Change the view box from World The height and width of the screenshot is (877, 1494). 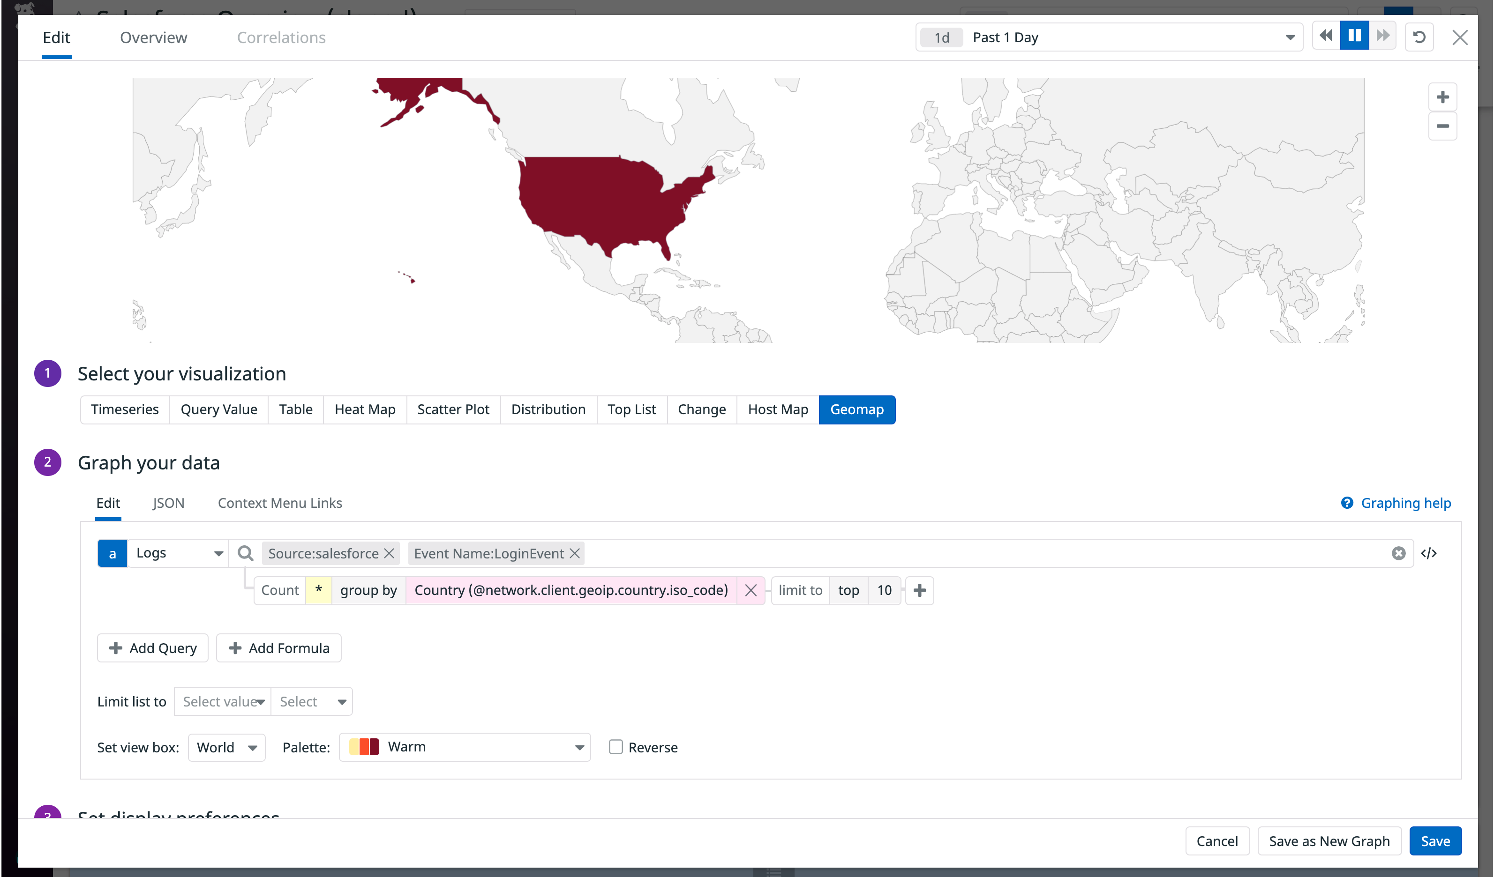tap(226, 747)
